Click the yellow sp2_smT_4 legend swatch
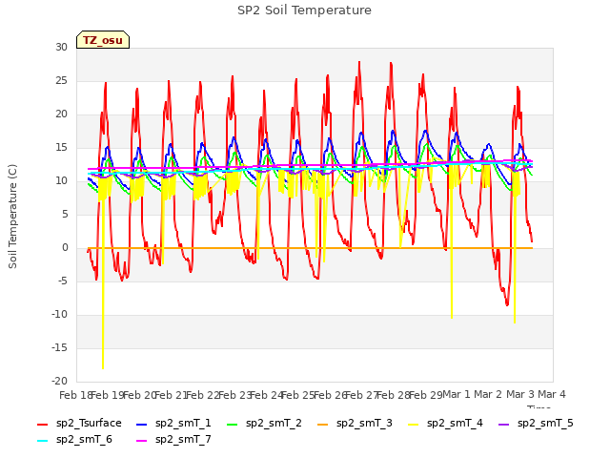The image size is (610, 458). click(414, 424)
